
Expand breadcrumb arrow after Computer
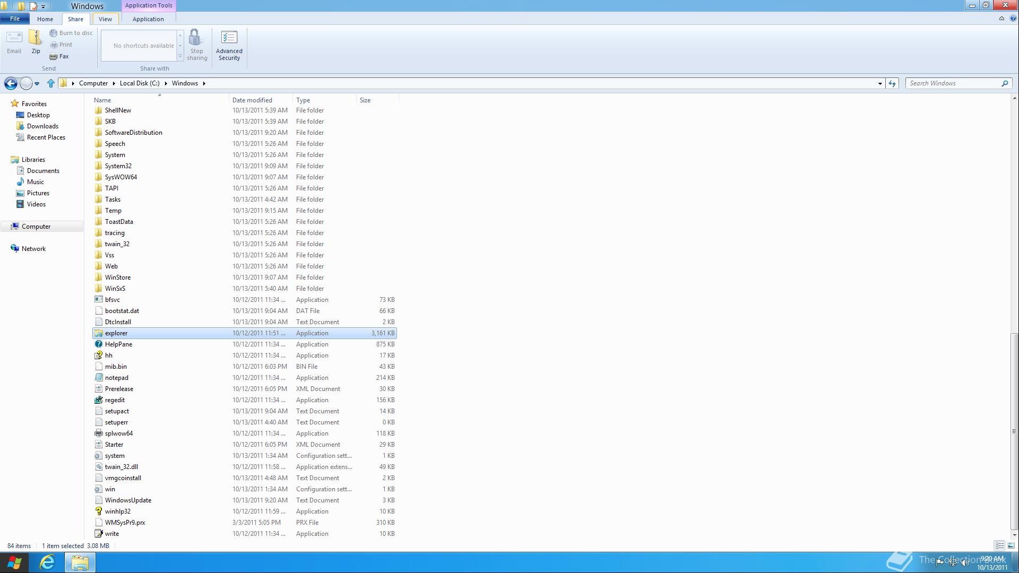click(x=114, y=83)
